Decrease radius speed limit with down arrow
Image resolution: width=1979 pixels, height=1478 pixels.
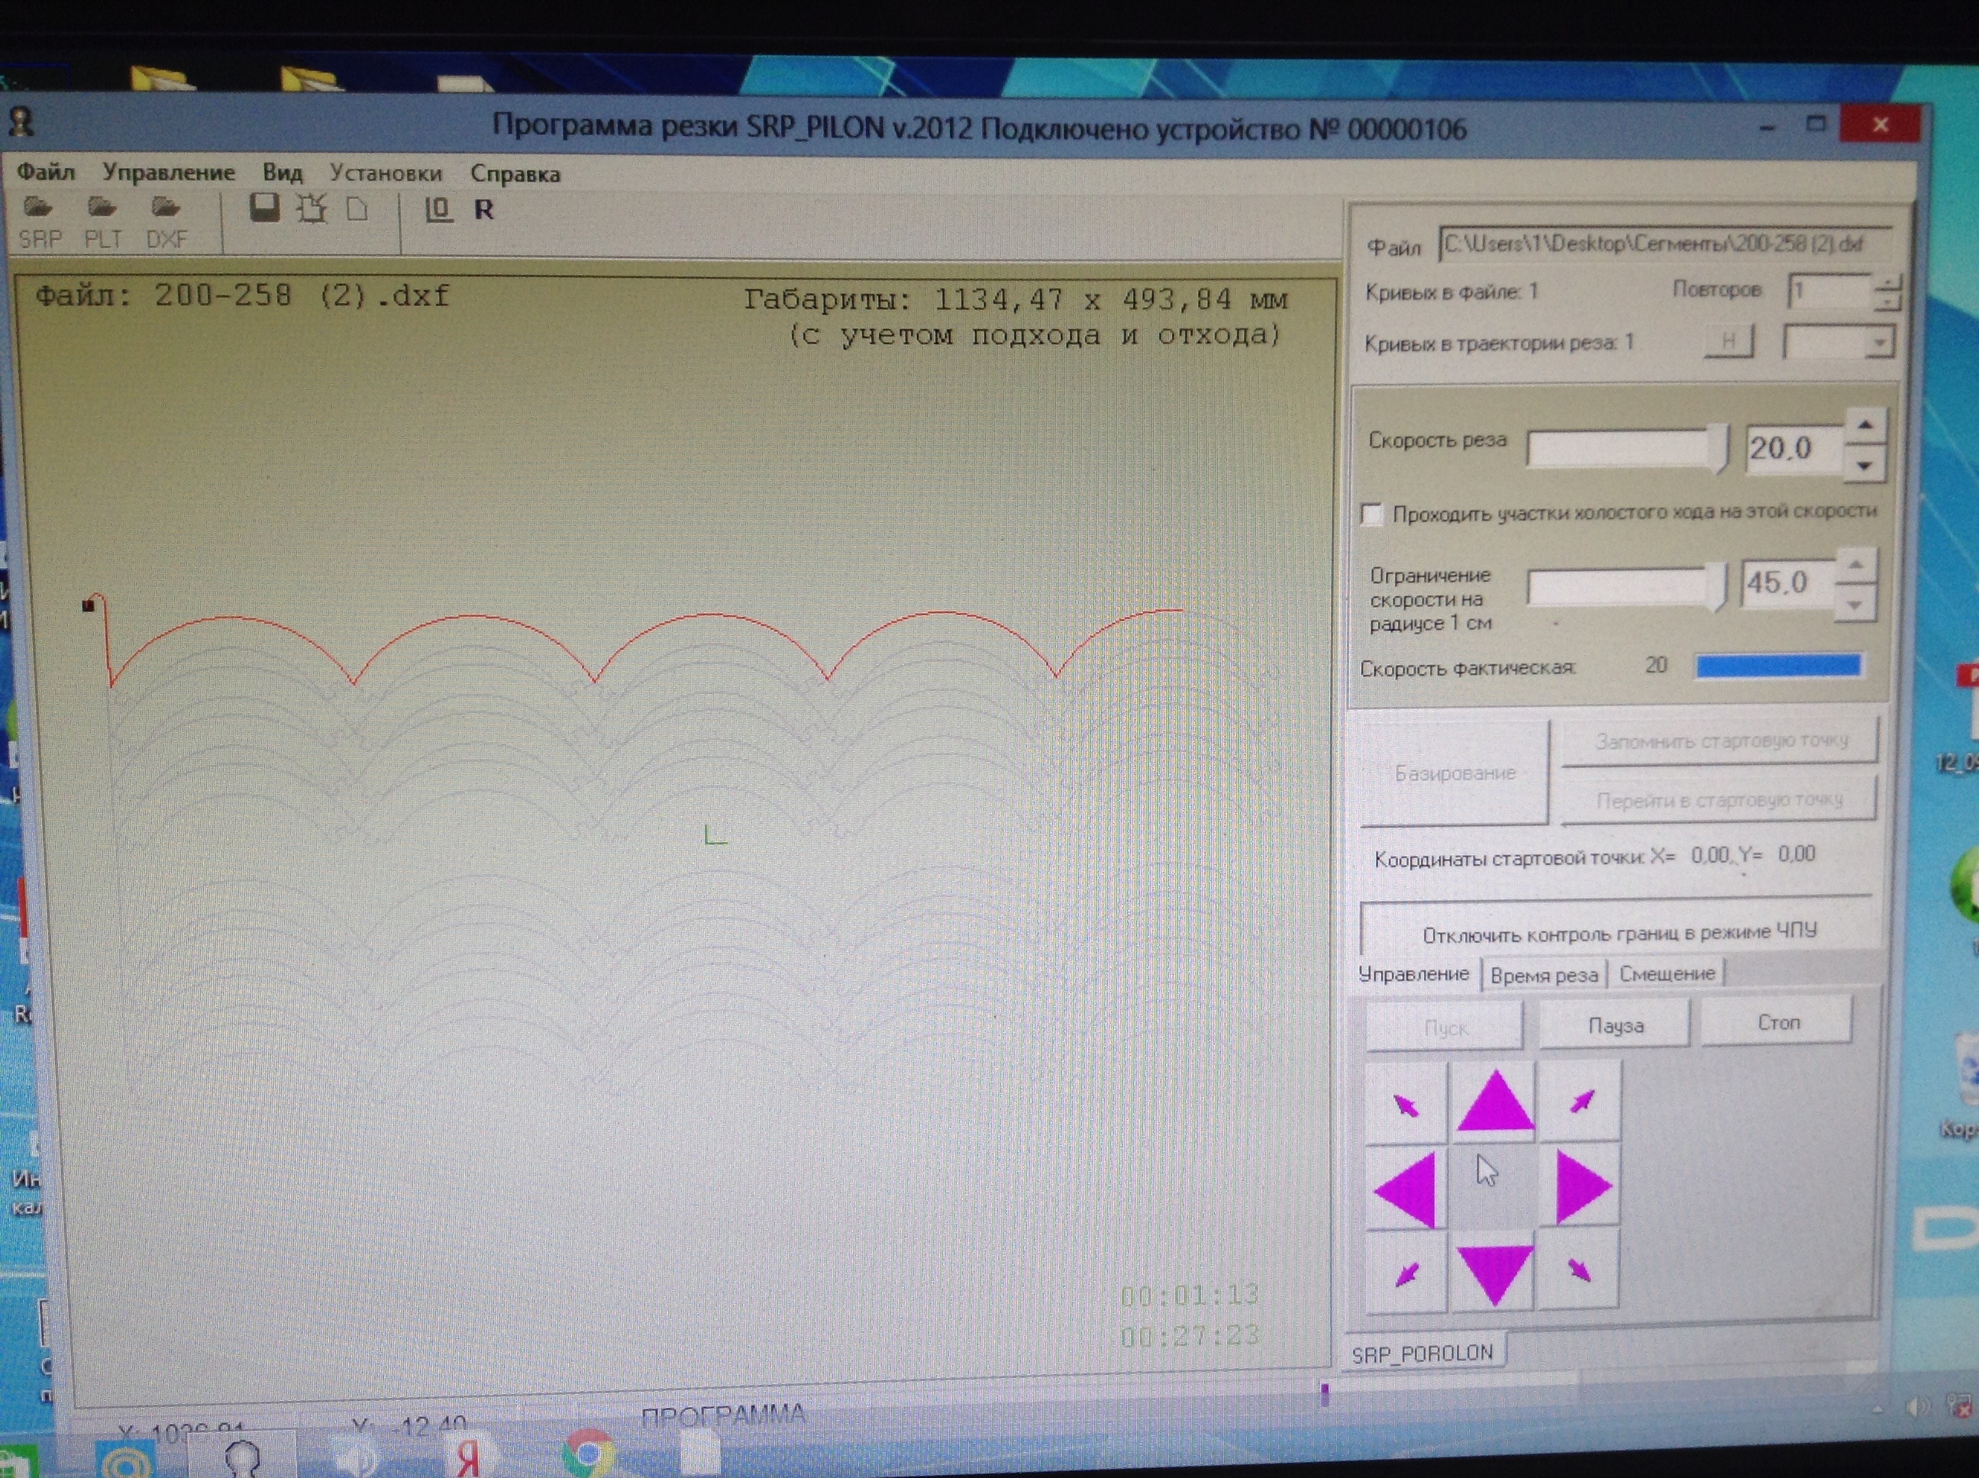tap(1855, 605)
